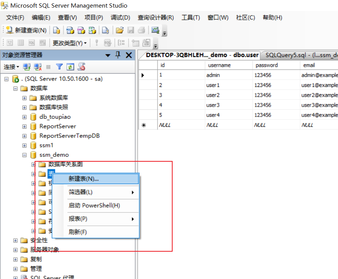Click the Add Table icon

point(135,43)
